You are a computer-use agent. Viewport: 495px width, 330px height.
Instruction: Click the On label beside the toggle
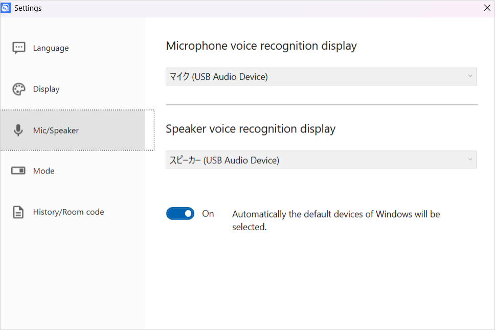(x=208, y=214)
